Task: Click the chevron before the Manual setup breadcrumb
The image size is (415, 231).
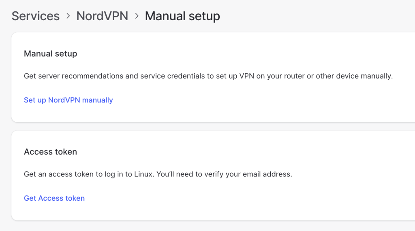Action: coord(137,16)
